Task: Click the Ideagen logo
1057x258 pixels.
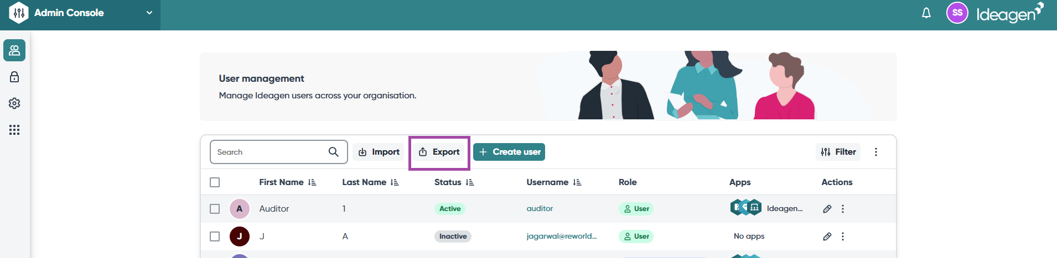Action: pos(1010,13)
